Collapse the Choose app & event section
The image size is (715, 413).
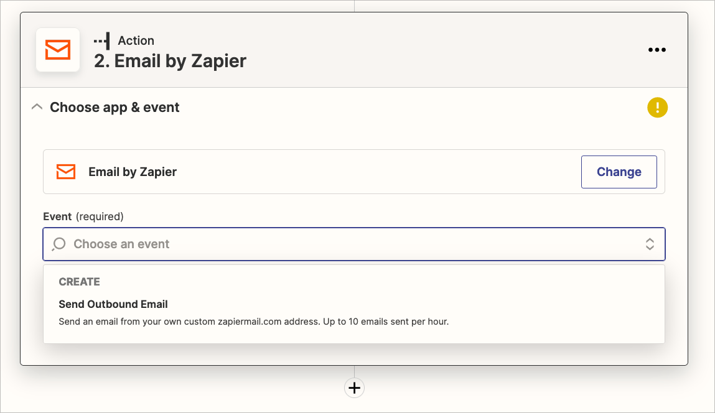coord(37,106)
